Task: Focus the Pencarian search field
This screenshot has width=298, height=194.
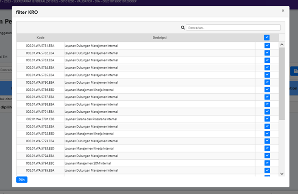Action: pos(233,28)
